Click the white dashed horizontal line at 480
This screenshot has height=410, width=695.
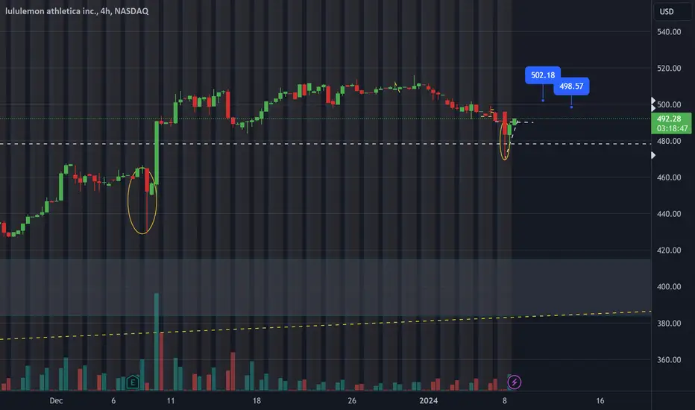tap(325, 144)
